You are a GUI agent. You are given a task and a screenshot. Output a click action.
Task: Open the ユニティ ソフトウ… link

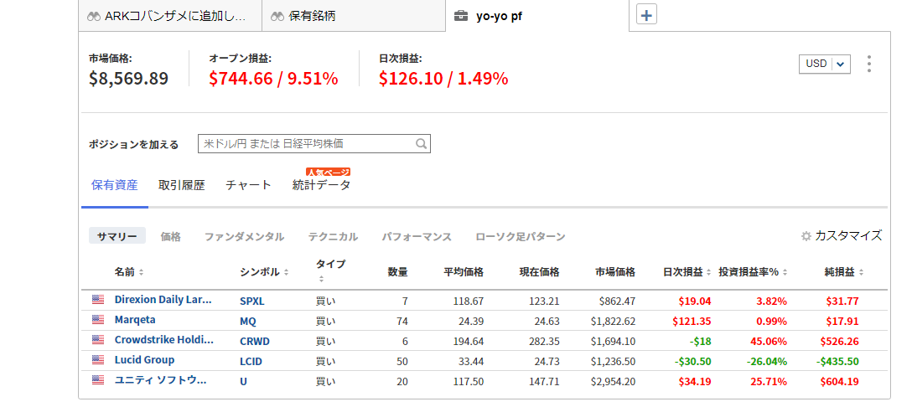tap(161, 380)
